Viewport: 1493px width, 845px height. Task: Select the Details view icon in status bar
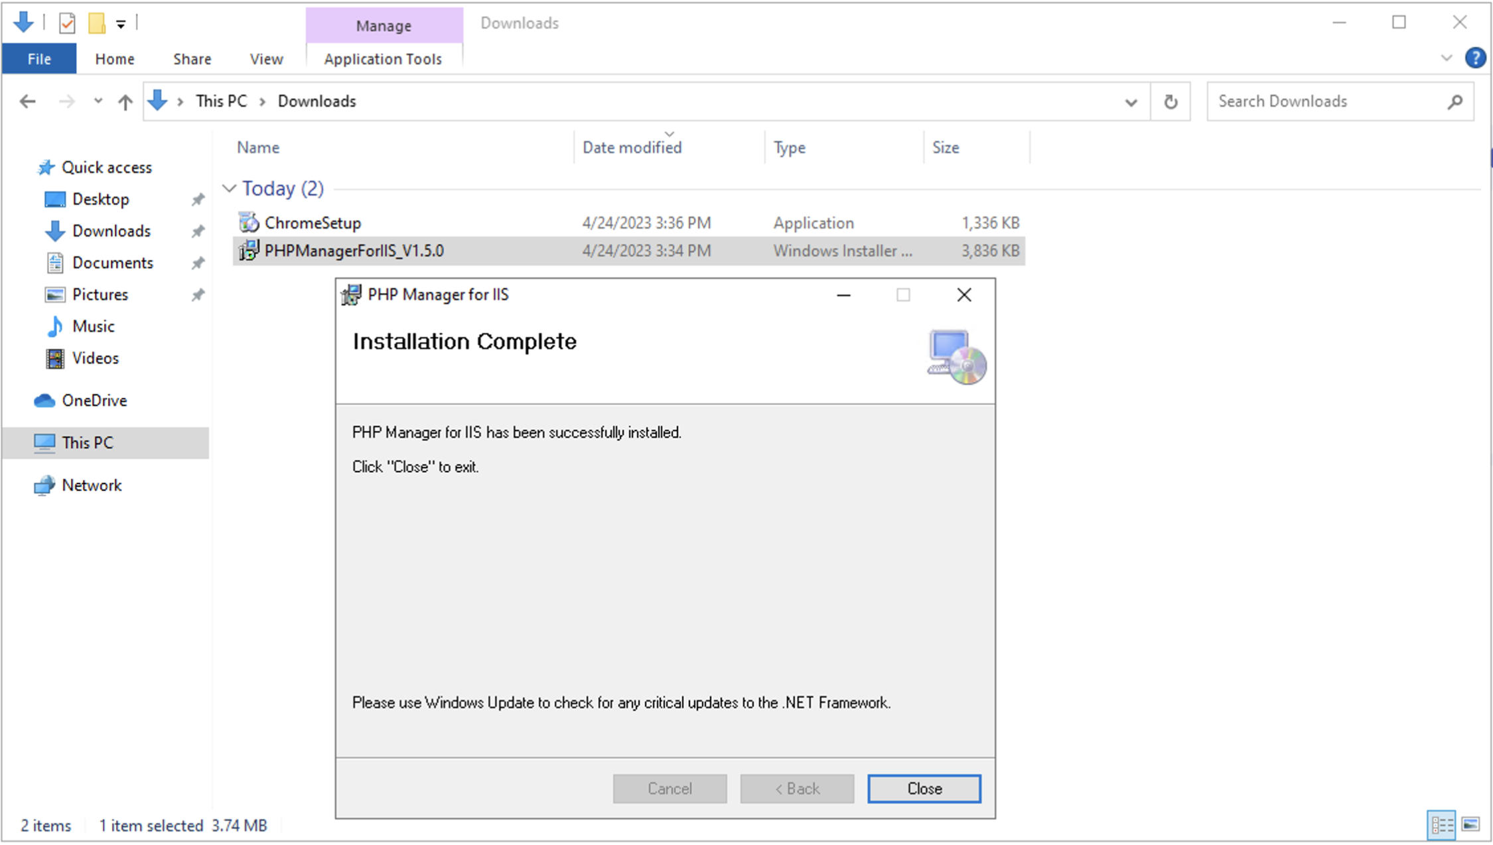point(1441,825)
